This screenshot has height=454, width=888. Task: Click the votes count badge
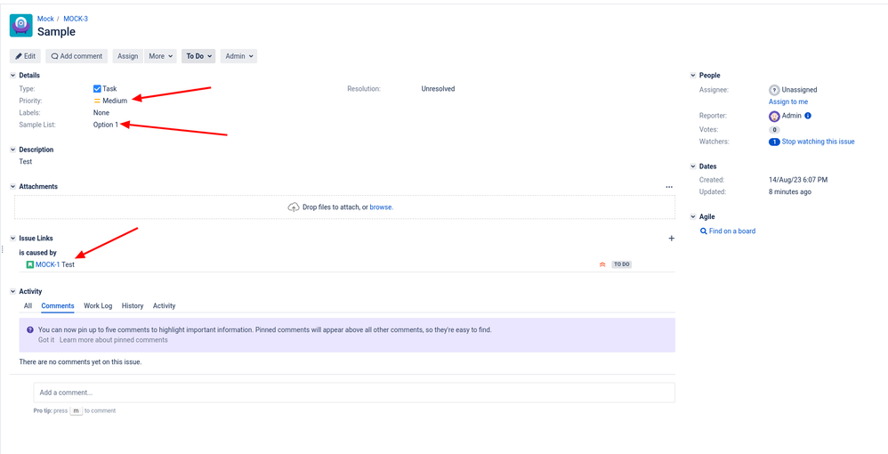(774, 130)
